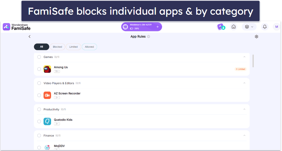Viewport: 282px width, 151px height.
Task: Select the Video Players & Editors checkbox
Action: coord(39,83)
